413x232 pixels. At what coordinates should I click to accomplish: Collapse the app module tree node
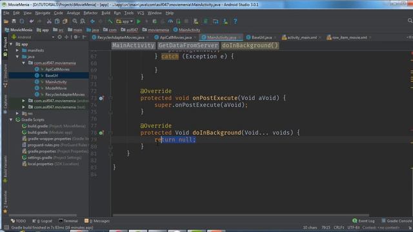(11, 44)
